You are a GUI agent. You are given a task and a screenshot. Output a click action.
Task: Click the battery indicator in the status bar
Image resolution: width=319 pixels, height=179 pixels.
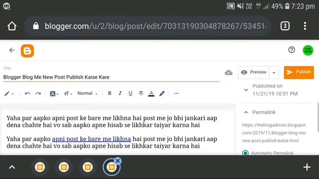pos(287,6)
